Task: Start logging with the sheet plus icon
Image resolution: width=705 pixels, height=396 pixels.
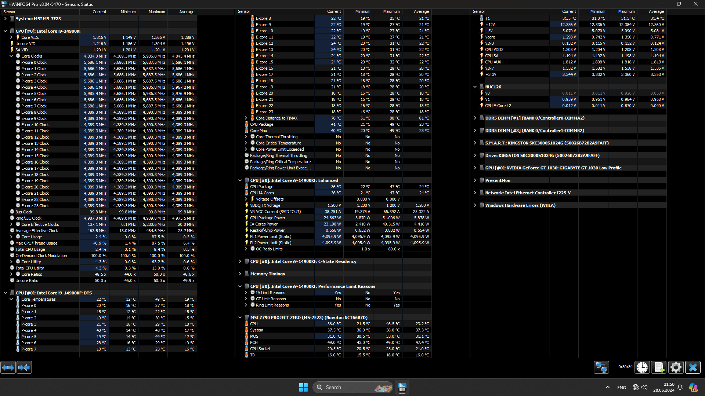Action: tap(659, 367)
